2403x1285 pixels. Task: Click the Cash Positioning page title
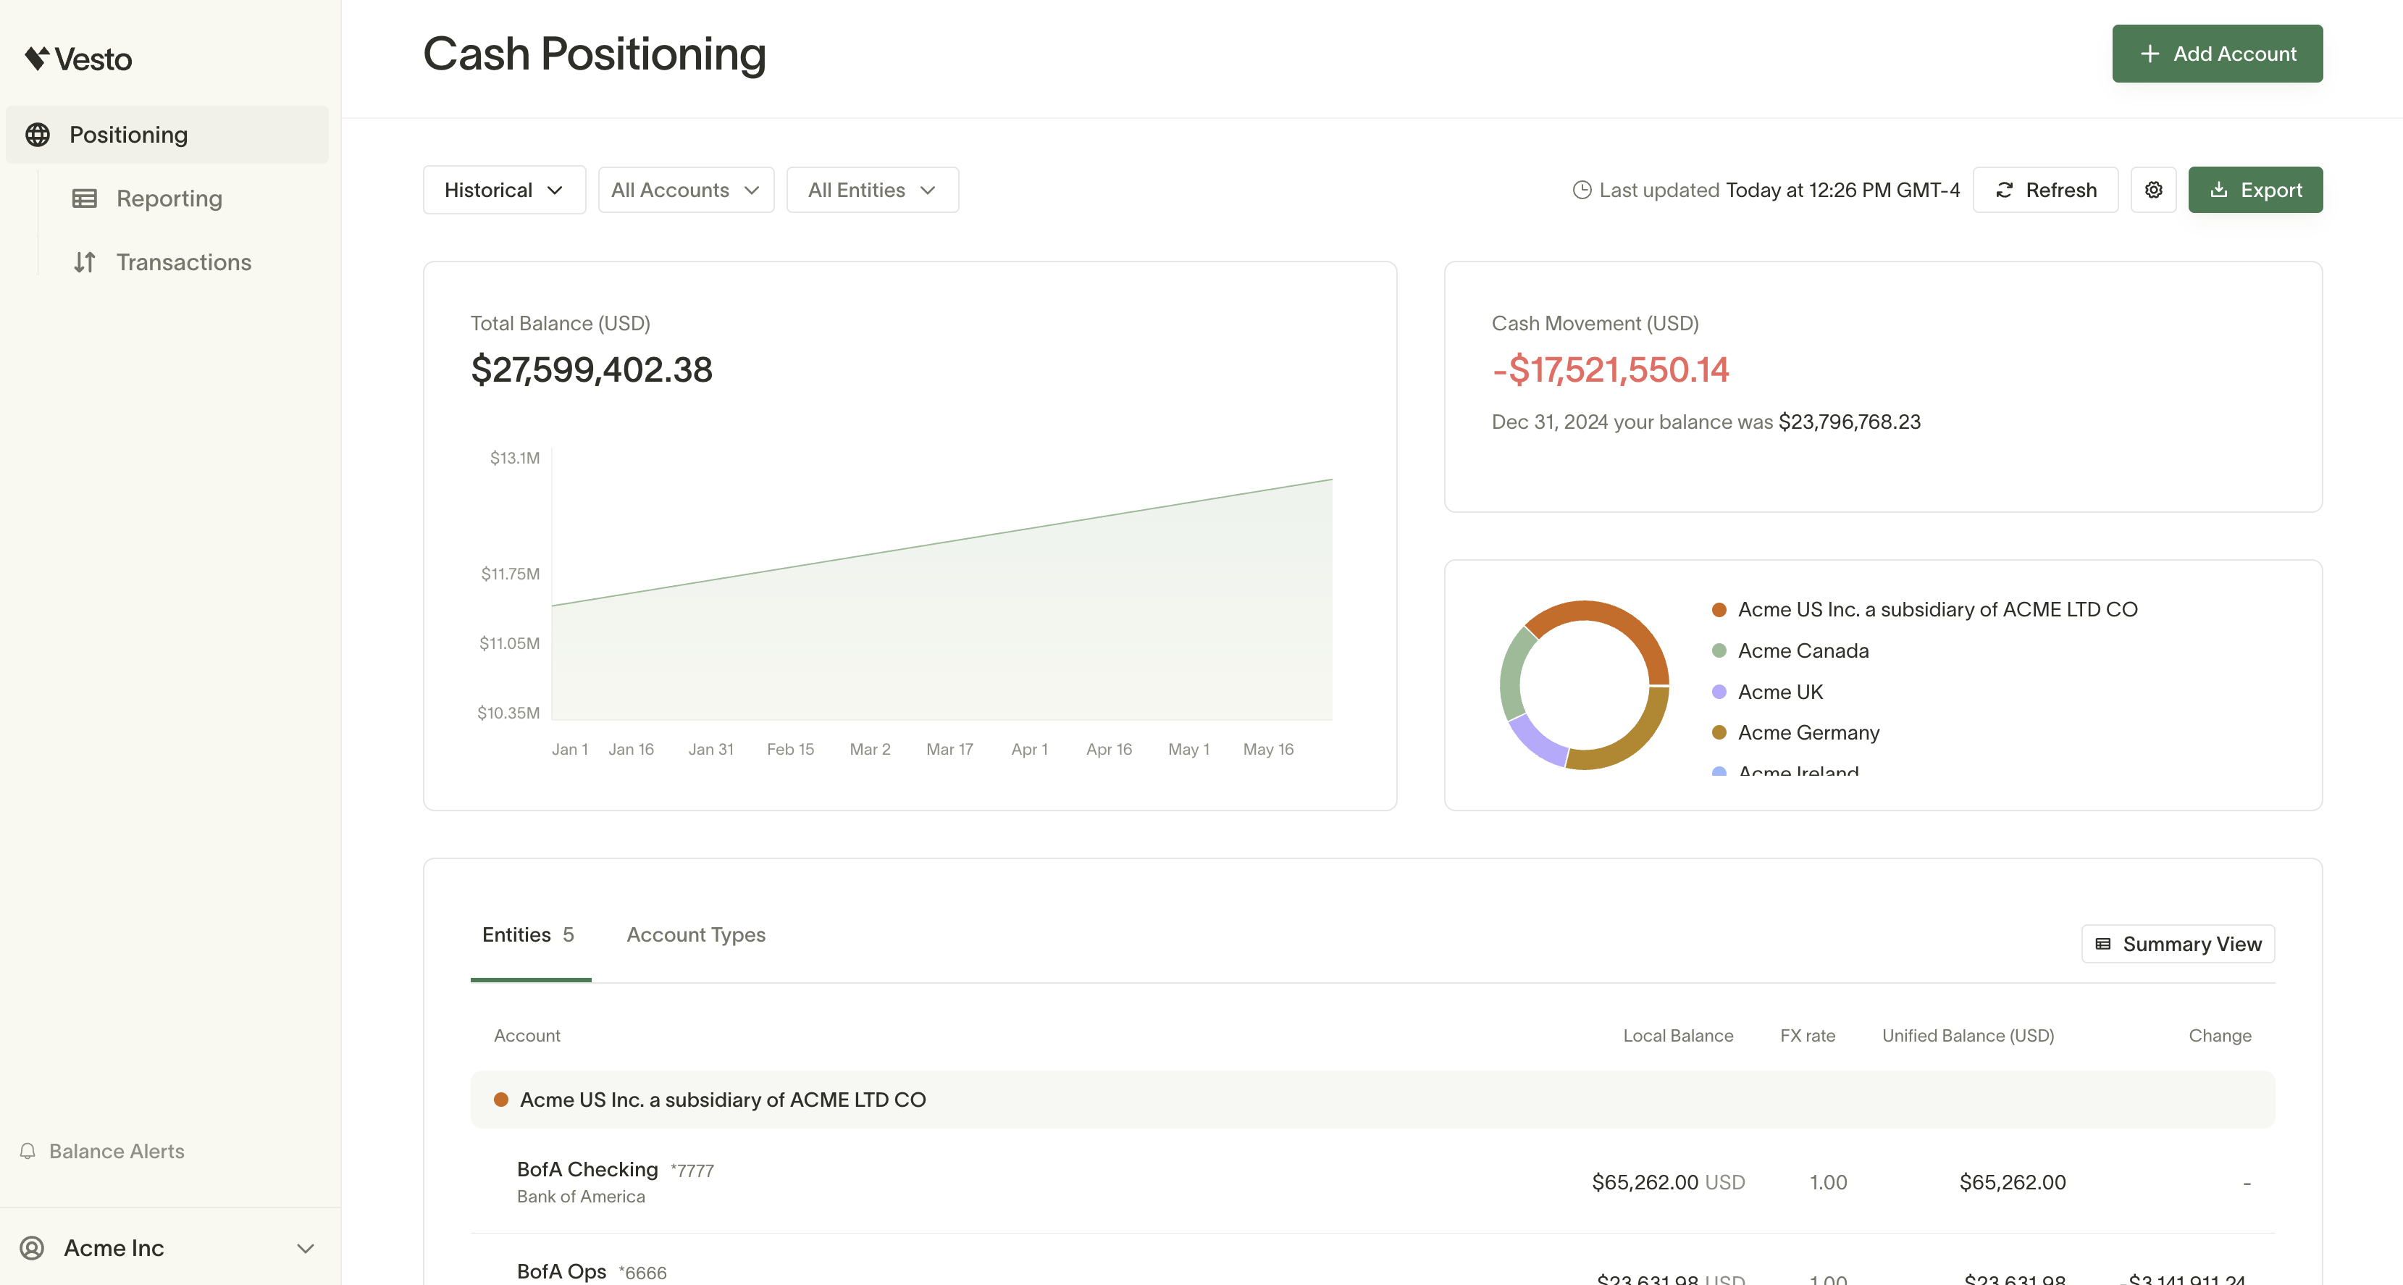coord(594,54)
